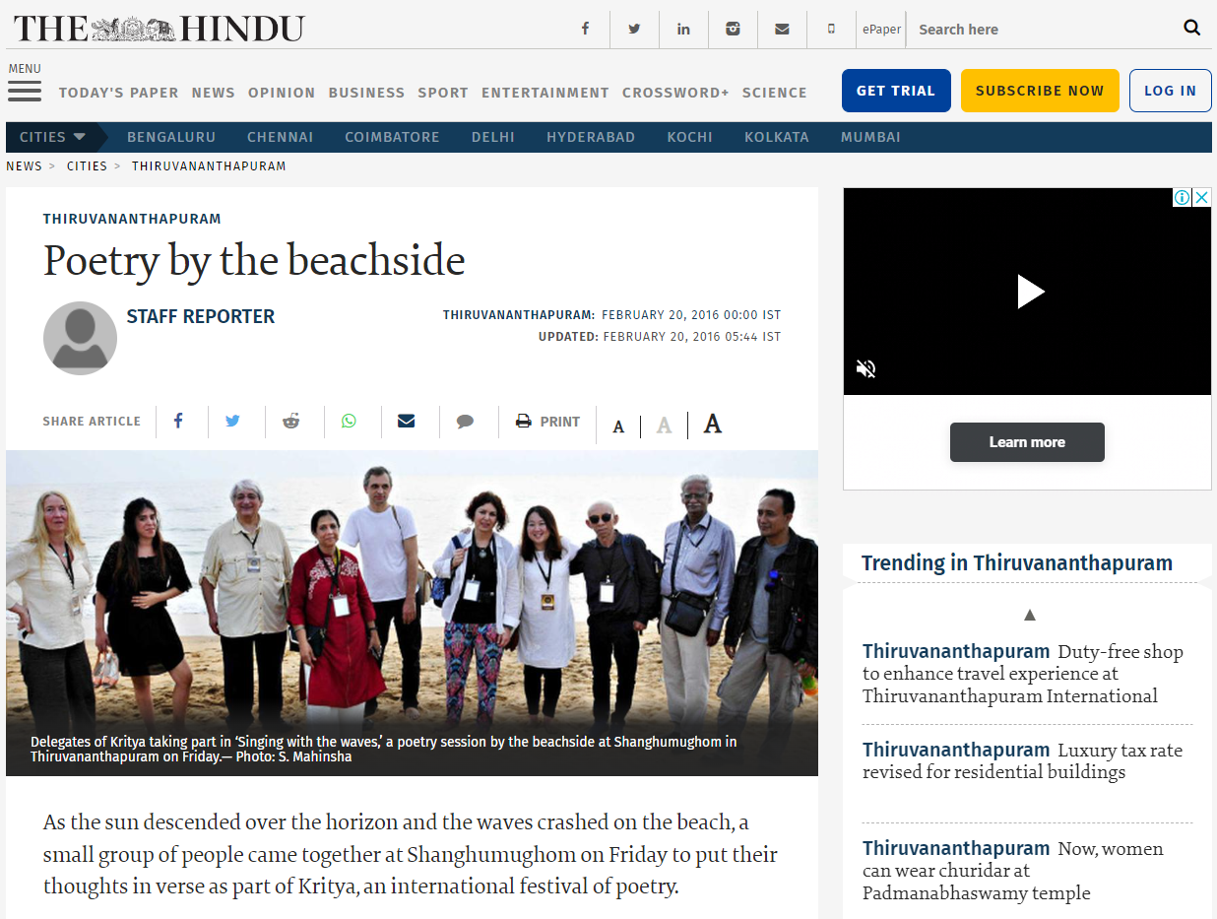Screen dimensions: 1217x919
Task: Share article on WhatsApp
Action: tap(349, 422)
